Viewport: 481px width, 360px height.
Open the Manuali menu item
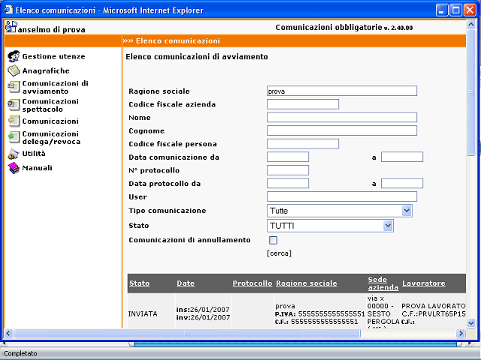tap(37, 168)
